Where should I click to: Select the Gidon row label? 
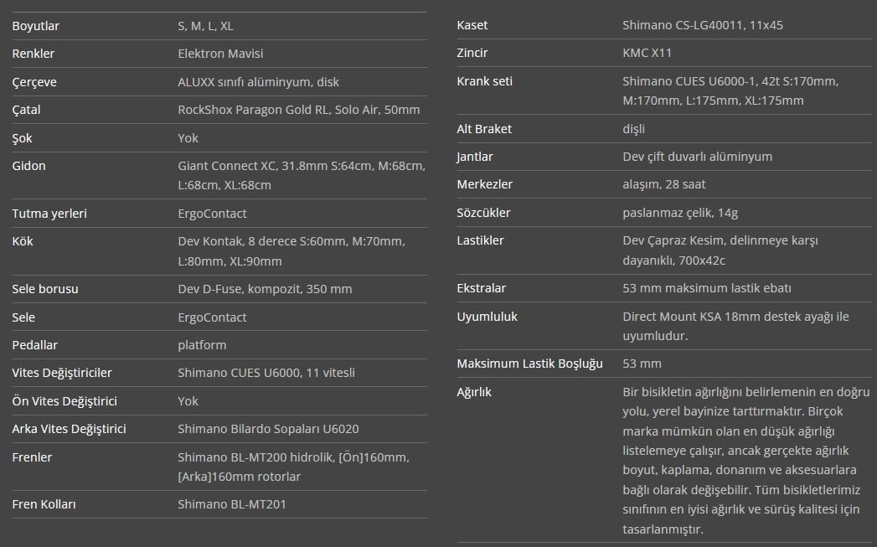(28, 166)
